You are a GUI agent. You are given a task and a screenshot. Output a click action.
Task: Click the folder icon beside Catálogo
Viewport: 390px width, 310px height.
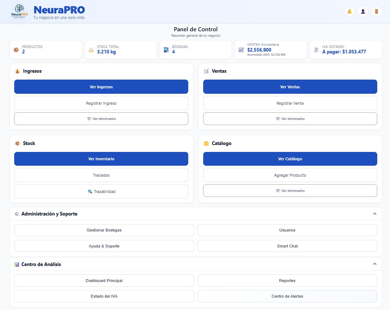coord(206,143)
